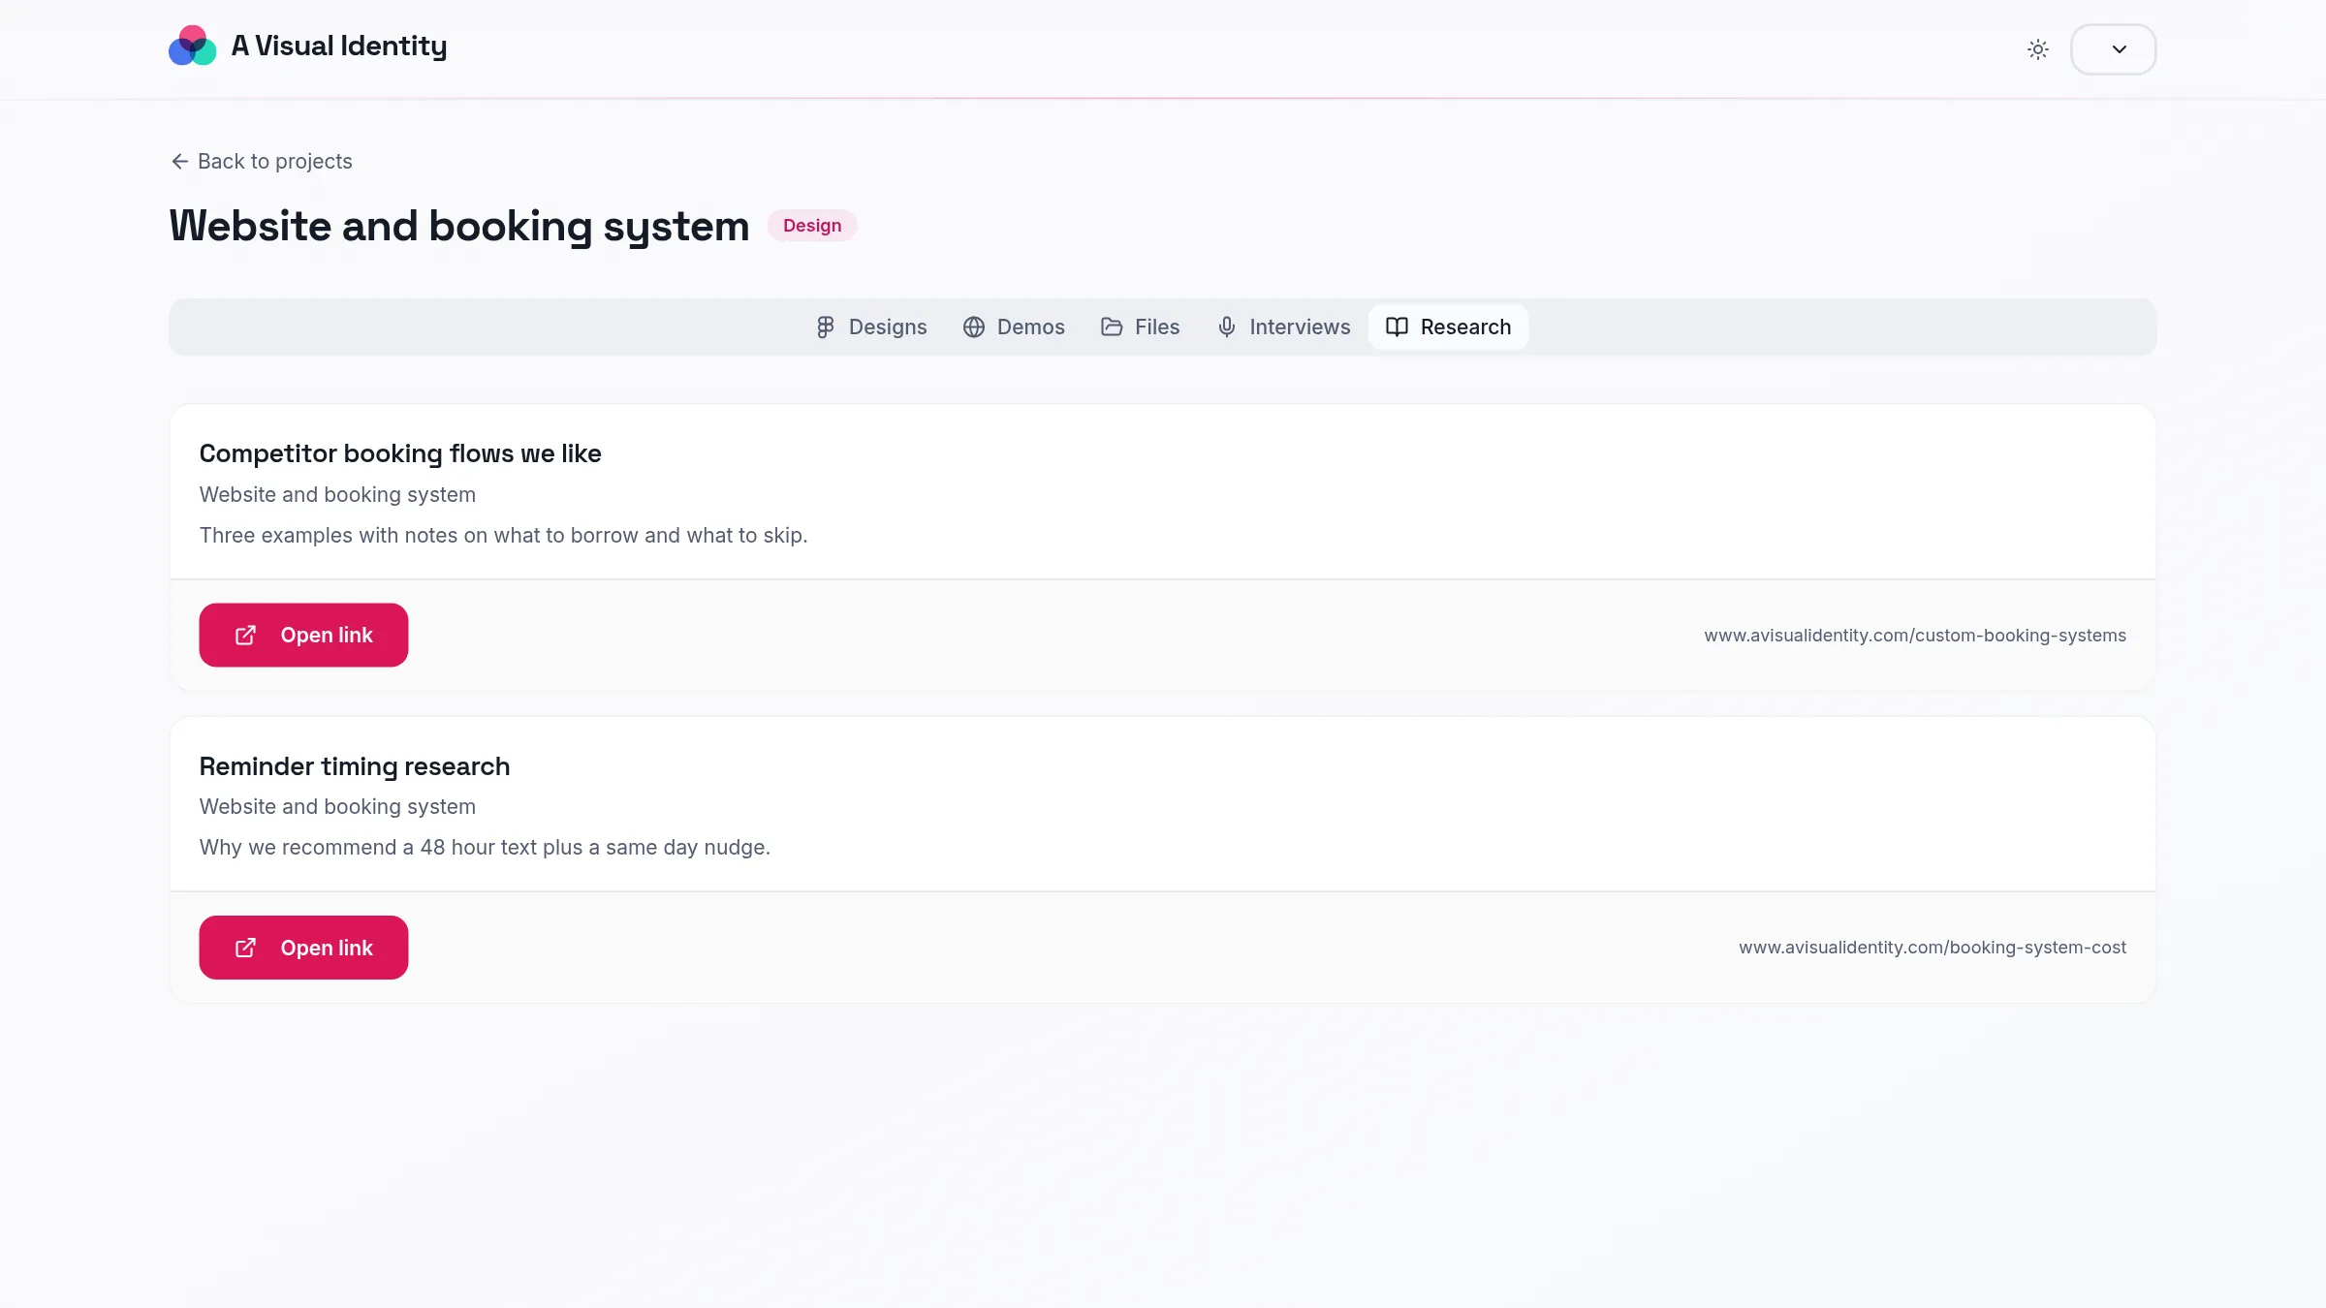Click Reminder card's 'Website and booking system' subtitle
2326x1308 pixels.
[x=337, y=807]
